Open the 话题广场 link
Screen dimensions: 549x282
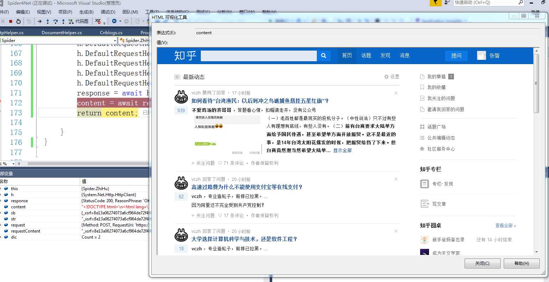(436, 127)
